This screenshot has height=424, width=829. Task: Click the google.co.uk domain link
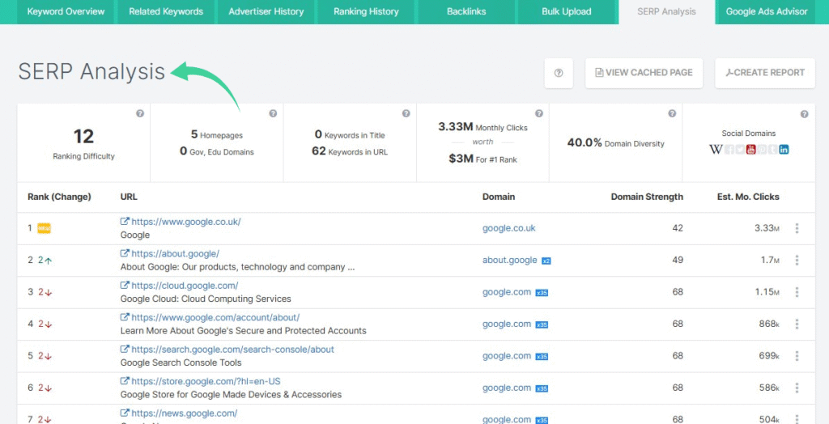click(x=508, y=228)
